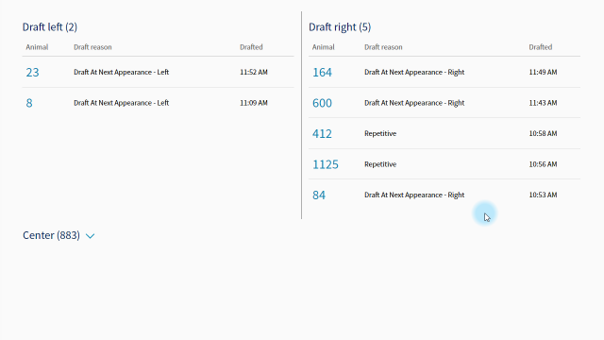Sort Draft left by Draft reason column
The image size is (604, 340).
point(92,47)
